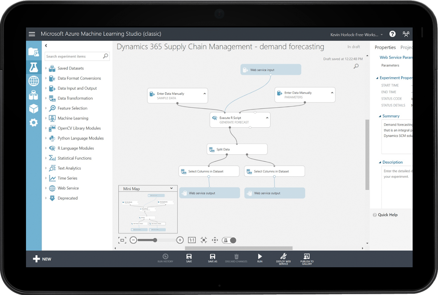438x295 pixels.
Task: Click the horizontal canvas scrollbar
Action: (x=239, y=248)
